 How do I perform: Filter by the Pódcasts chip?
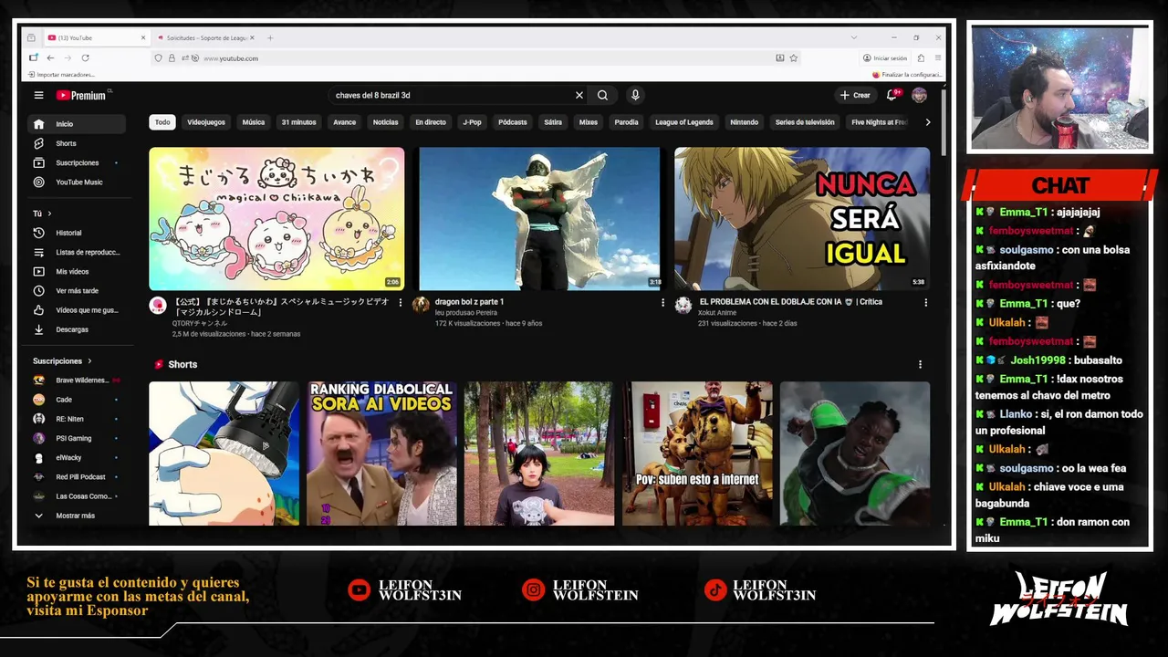tap(513, 122)
